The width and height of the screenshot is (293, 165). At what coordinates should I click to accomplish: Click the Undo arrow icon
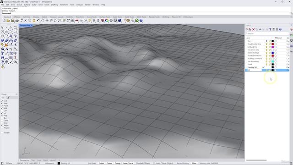point(38,20)
